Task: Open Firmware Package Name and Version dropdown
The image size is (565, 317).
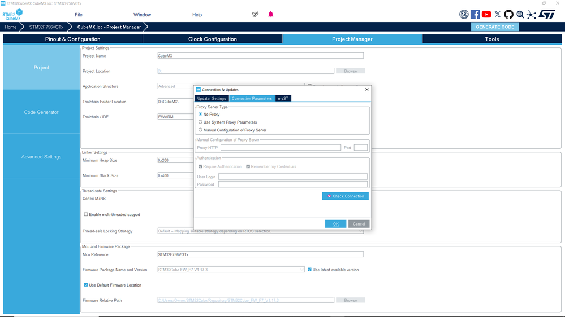Action: [231, 270]
